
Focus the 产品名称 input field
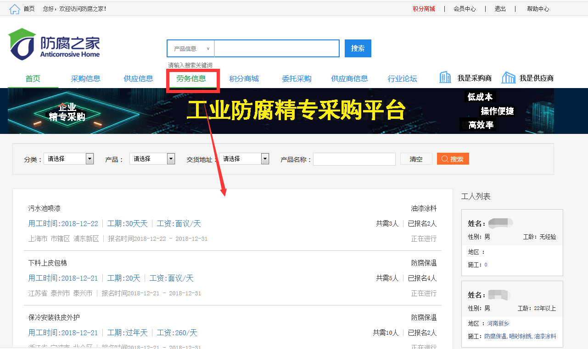tap(354, 159)
